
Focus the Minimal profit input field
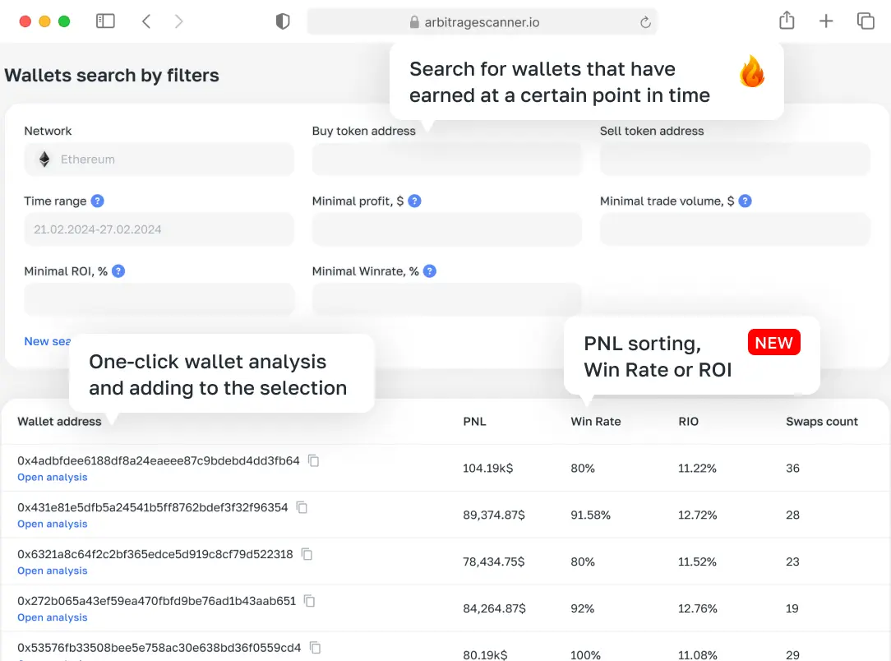446,229
